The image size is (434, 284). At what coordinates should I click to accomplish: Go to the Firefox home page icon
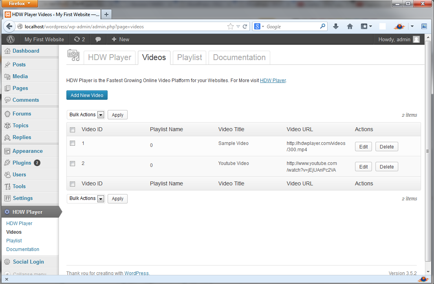350,27
